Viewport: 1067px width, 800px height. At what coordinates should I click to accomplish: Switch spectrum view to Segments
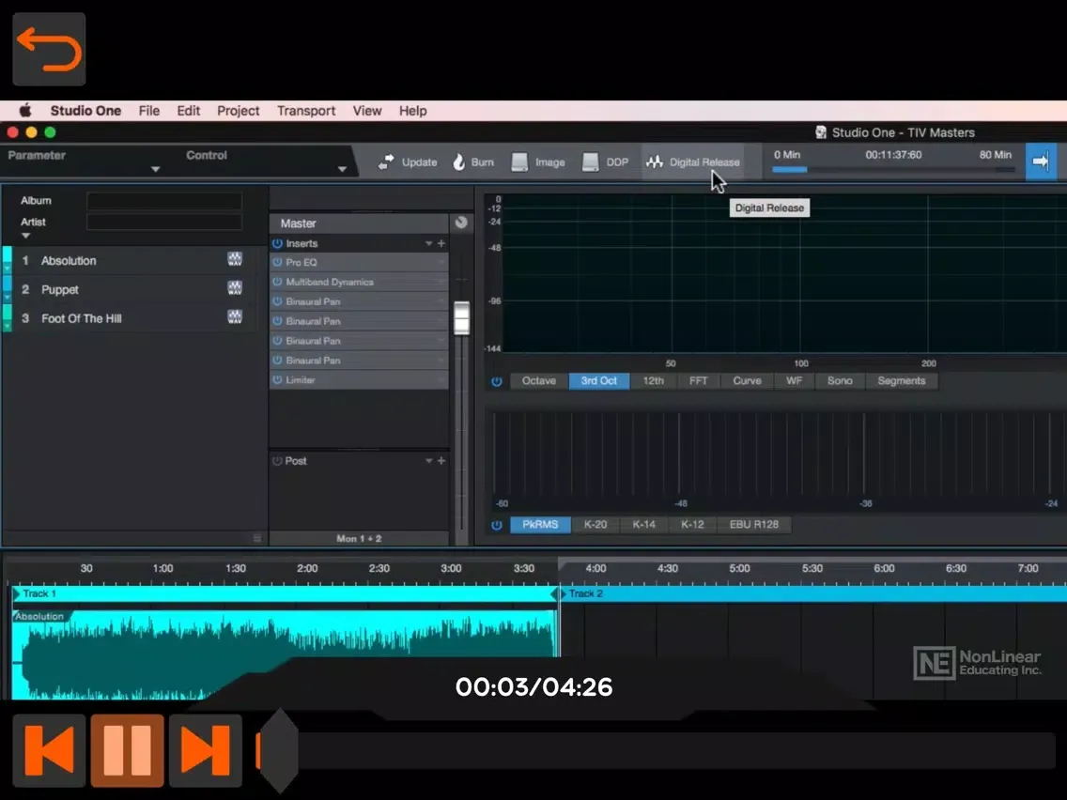[902, 381]
